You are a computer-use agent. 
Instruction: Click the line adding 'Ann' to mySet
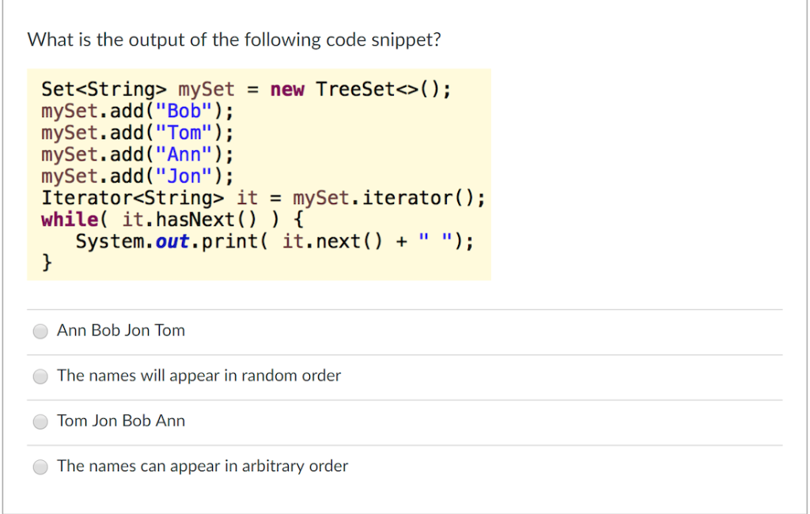pos(135,154)
